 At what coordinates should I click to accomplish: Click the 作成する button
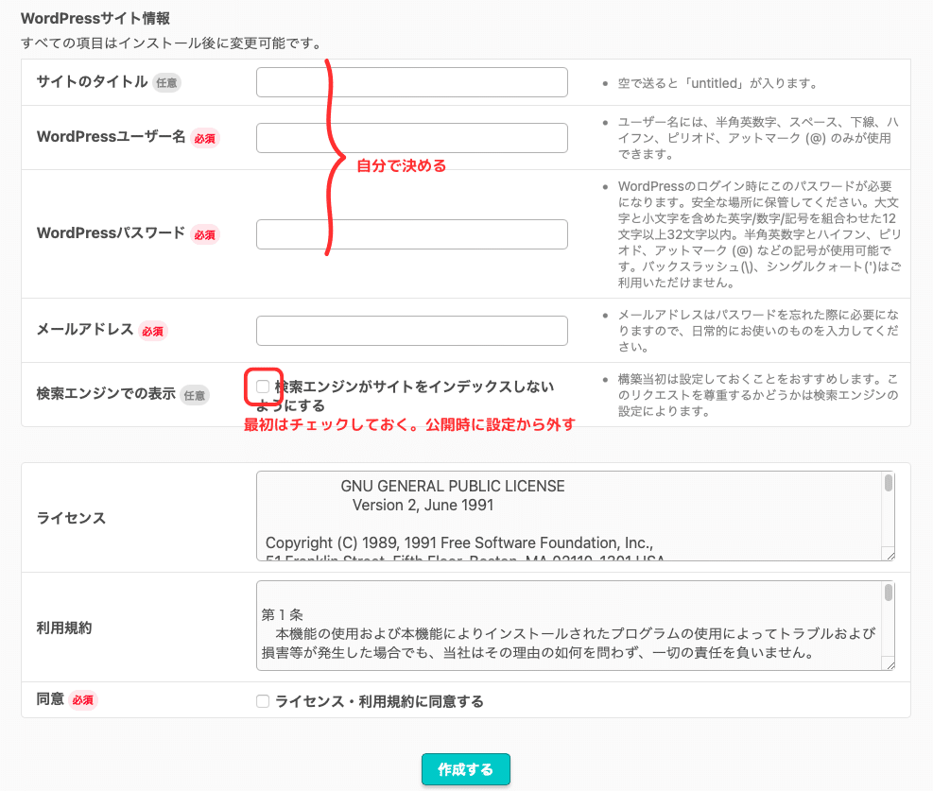(x=466, y=769)
